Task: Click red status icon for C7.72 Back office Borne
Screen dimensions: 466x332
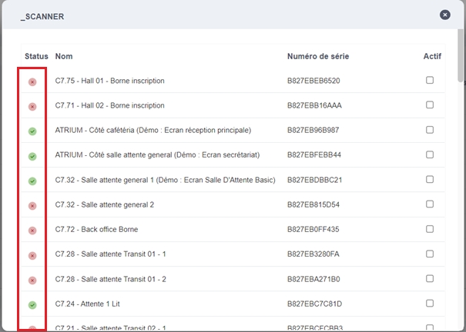Action: 32,231
